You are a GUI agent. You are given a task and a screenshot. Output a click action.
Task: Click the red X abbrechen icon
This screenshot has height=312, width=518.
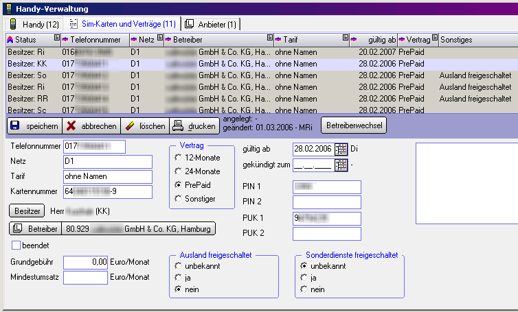pos(71,126)
